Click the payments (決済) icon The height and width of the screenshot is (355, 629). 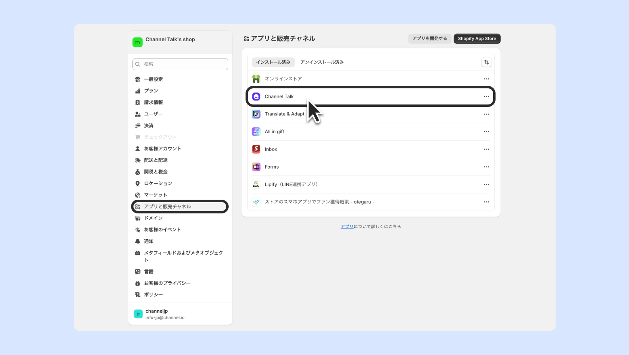[x=137, y=125]
